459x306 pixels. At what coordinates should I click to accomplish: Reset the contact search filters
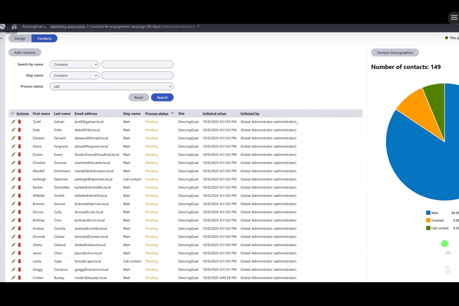139,98
